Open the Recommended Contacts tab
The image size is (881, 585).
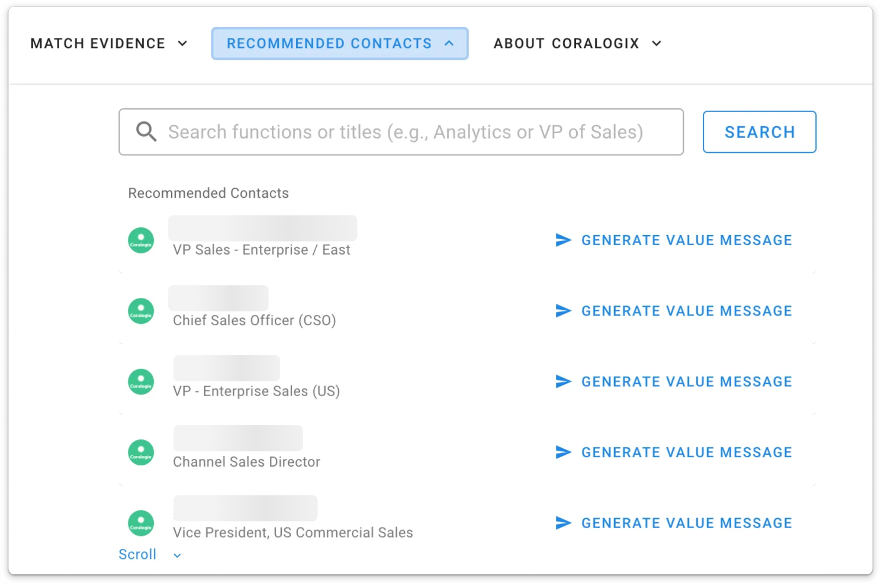click(329, 44)
